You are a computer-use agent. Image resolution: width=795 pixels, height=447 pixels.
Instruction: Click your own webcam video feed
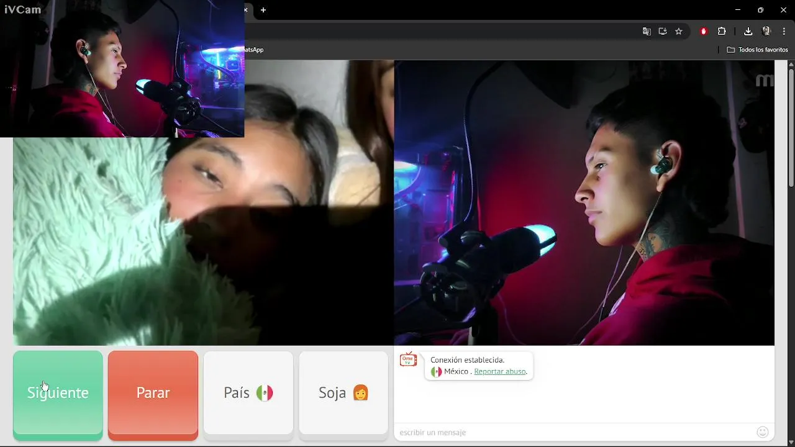(x=584, y=202)
